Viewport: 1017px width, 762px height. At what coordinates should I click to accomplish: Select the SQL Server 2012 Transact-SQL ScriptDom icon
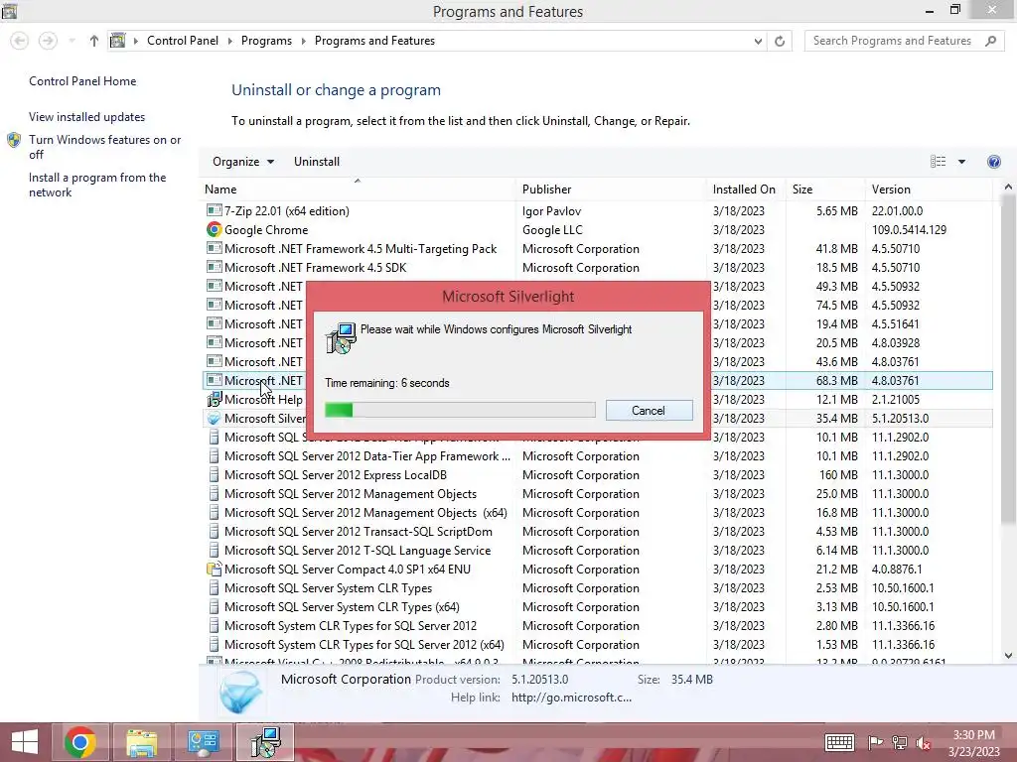point(215,532)
